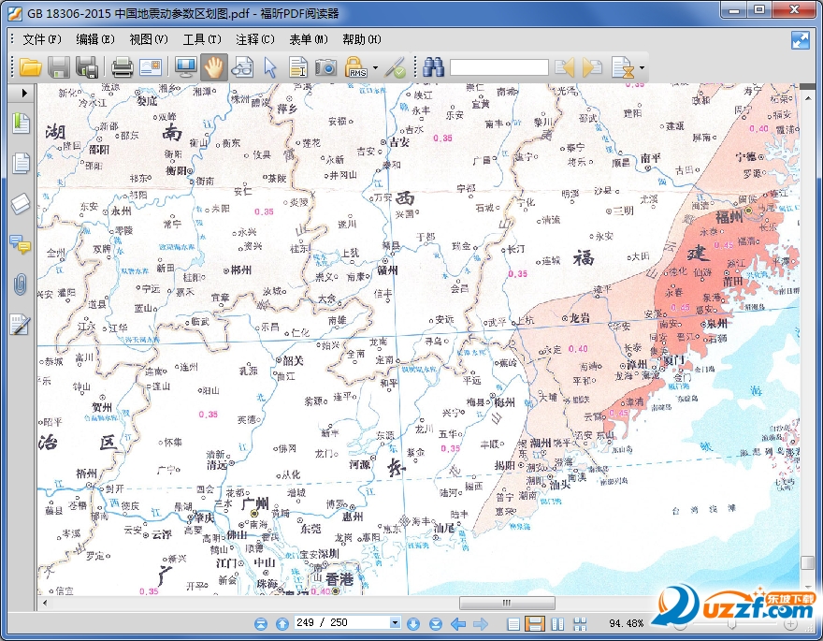This screenshot has height=641, width=823.
Task: Activate the Select Text tool
Action: click(298, 67)
